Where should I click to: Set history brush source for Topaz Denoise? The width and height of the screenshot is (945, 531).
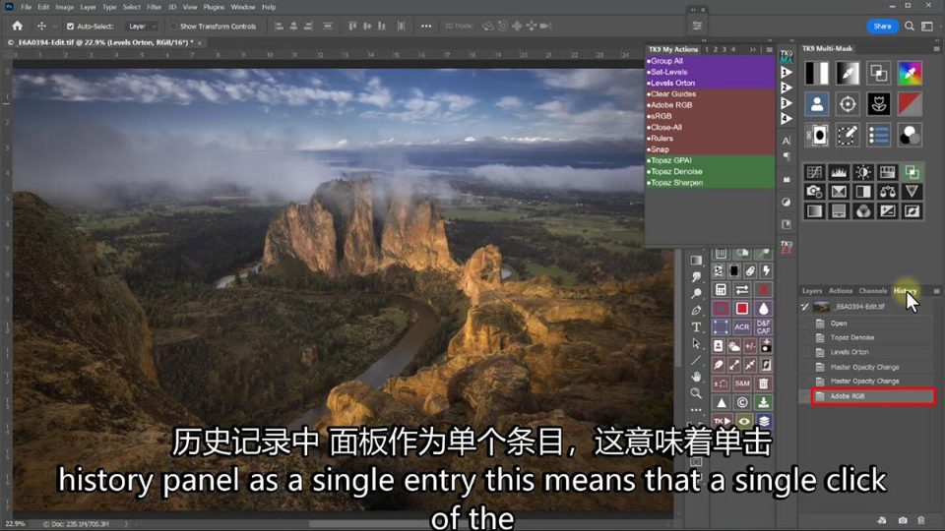[x=805, y=337]
